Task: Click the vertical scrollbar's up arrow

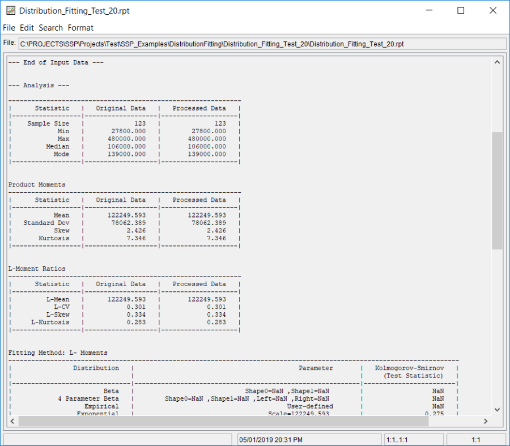Action: (497, 61)
